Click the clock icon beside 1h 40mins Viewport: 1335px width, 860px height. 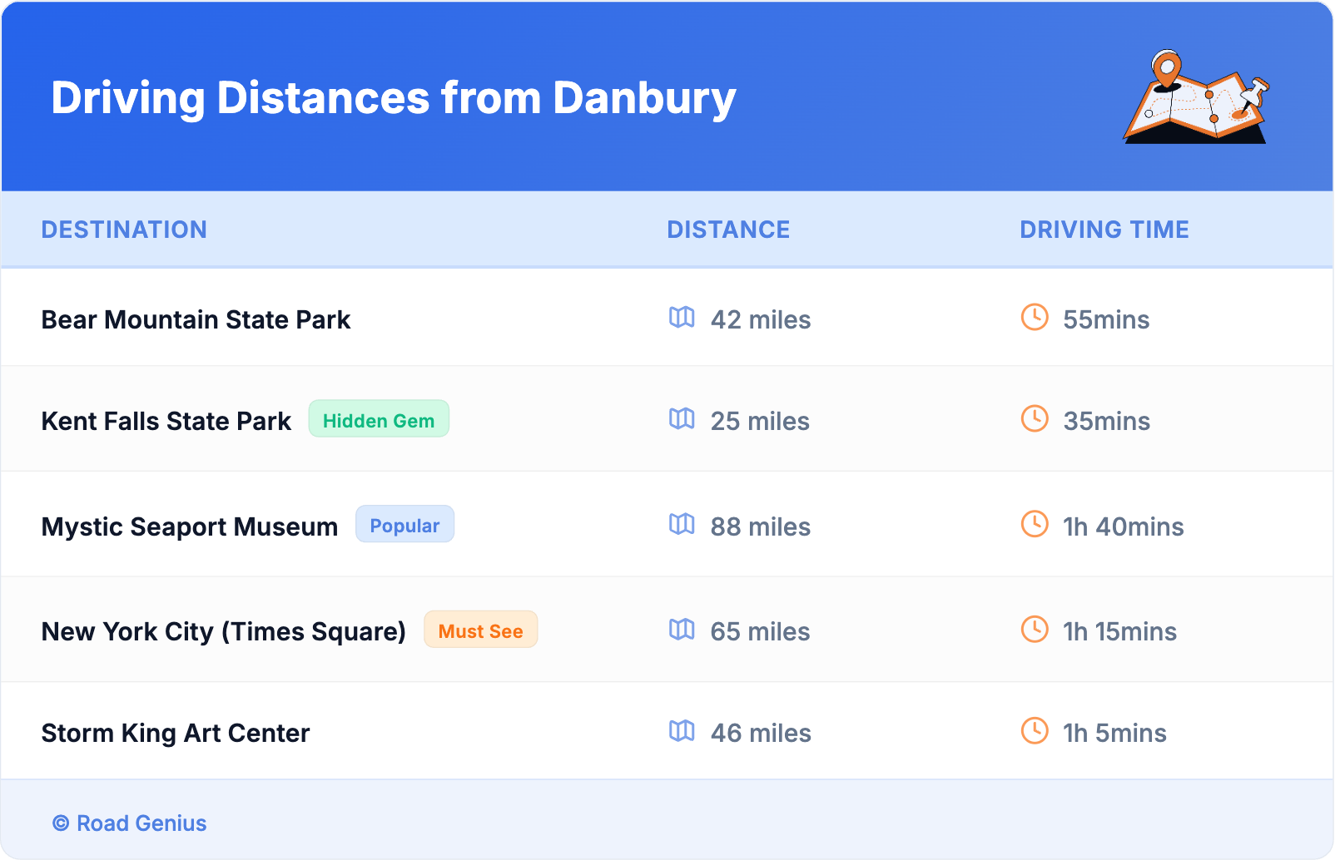point(1035,525)
